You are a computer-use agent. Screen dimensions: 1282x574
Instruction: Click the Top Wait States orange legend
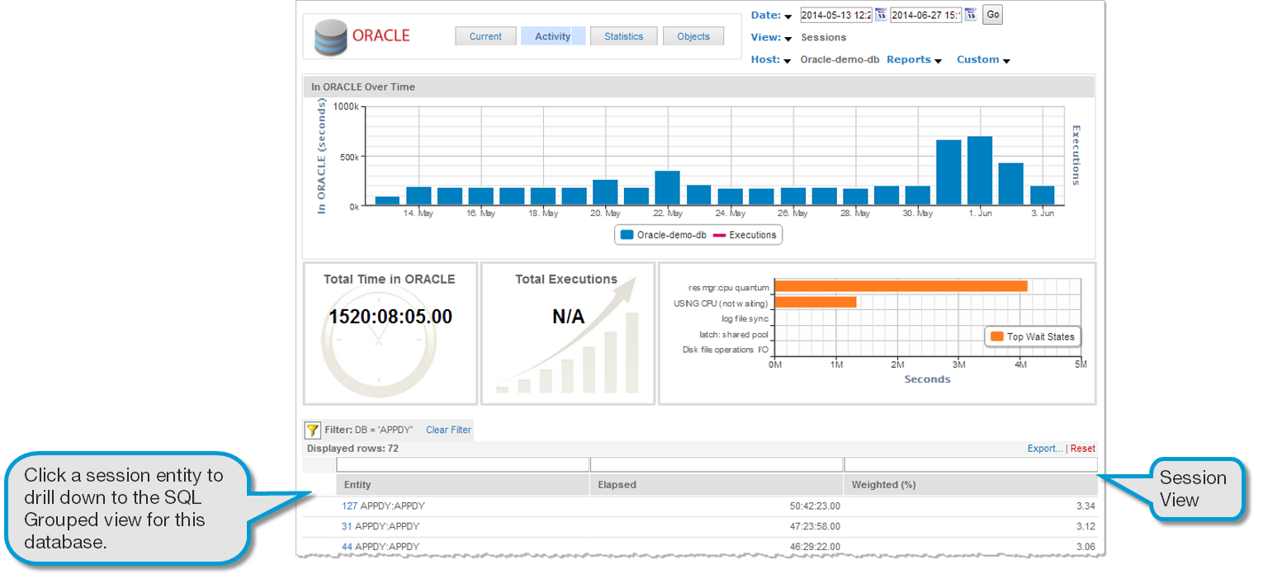pyautogui.click(x=1034, y=336)
